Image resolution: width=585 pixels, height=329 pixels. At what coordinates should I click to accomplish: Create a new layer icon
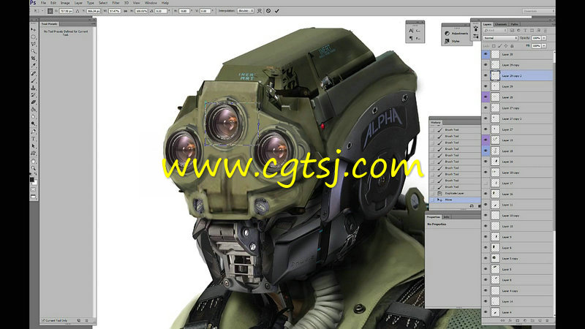[540, 320]
